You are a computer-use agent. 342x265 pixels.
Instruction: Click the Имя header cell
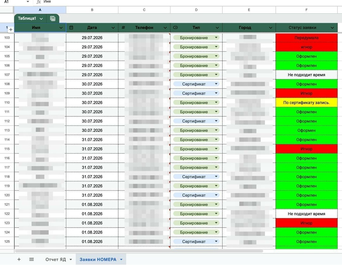40,28
